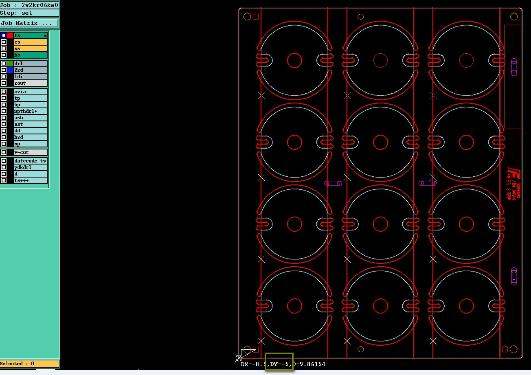Select the asb layer name
Screen dimensions: 531x375
pyautogui.click(x=31, y=118)
